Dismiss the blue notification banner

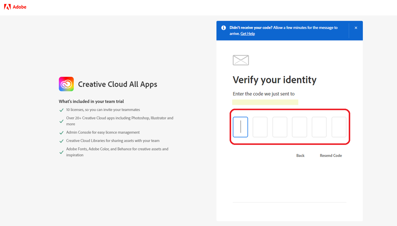pos(356,28)
